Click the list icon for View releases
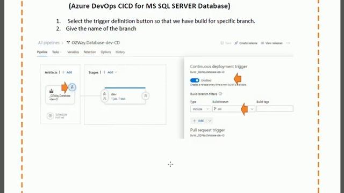This screenshot has height=193, width=344. [x=262, y=43]
